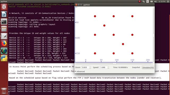Select the bottom-middle red node

114,53
